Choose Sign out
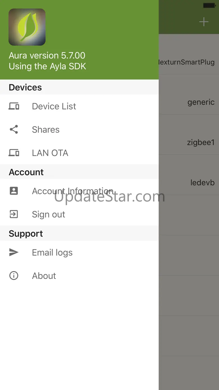219x390 pixels. (48, 215)
